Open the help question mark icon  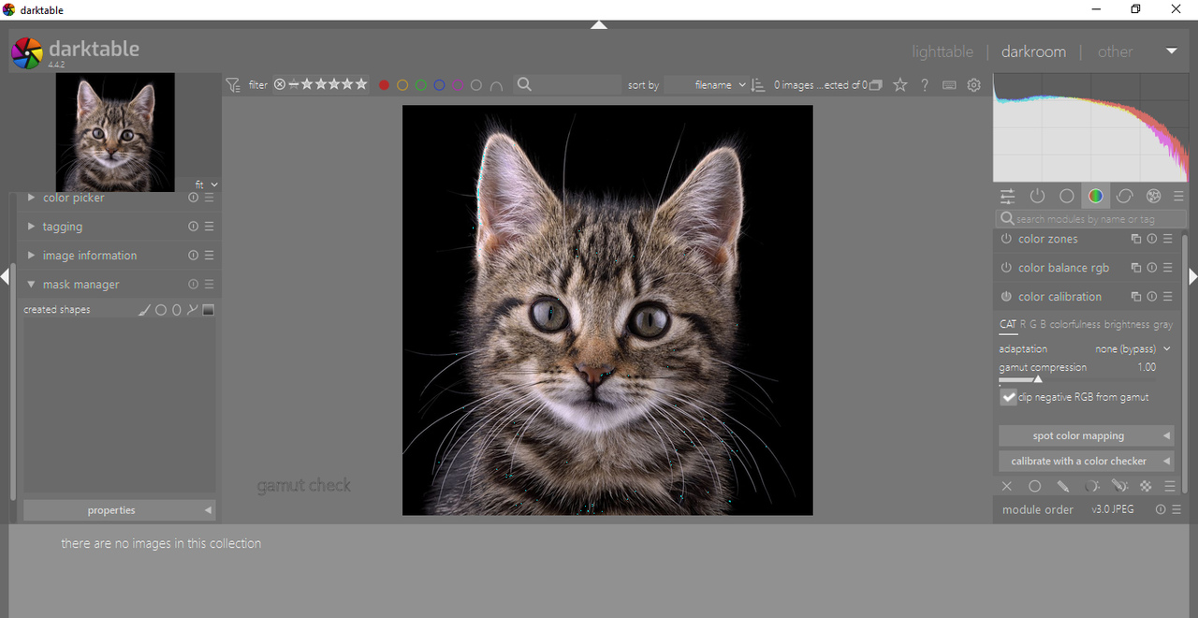click(x=925, y=85)
